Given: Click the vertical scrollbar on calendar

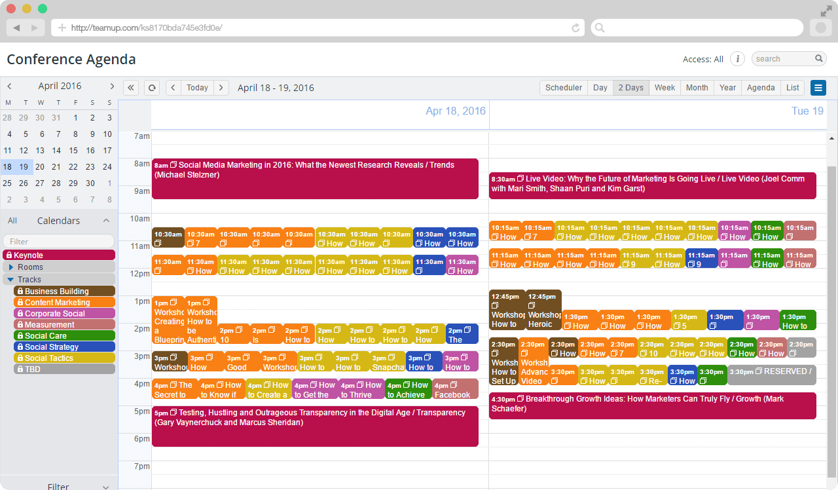Looking at the screenshot, I should coord(832,321).
